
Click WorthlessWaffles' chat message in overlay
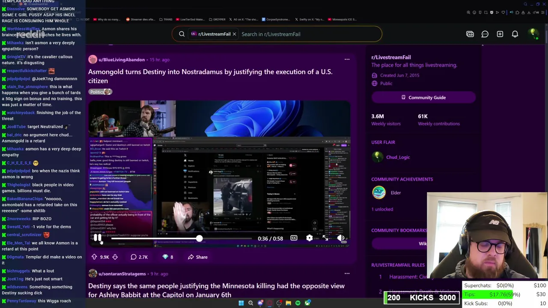[42, 32]
